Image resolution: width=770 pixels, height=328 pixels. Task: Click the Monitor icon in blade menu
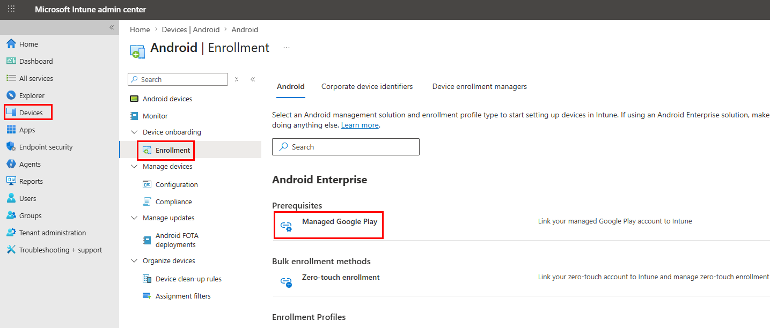coord(134,116)
